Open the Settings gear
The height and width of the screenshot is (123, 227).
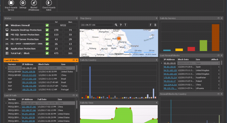coord(23,2)
